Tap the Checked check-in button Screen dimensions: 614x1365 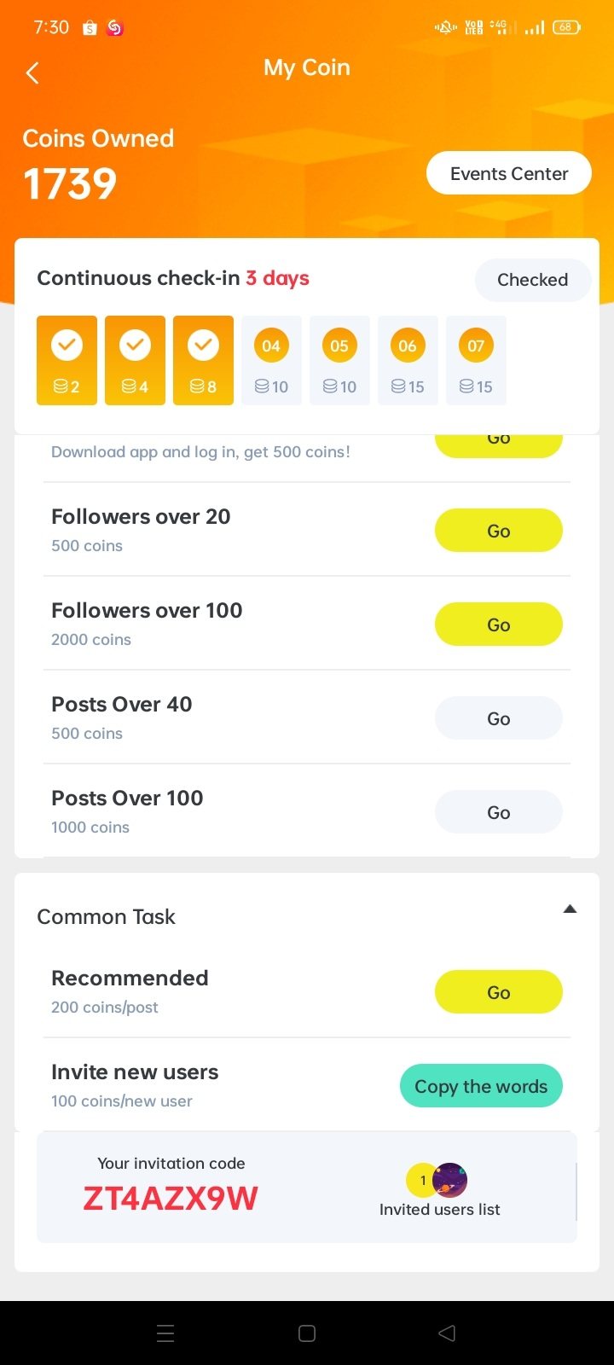532,280
